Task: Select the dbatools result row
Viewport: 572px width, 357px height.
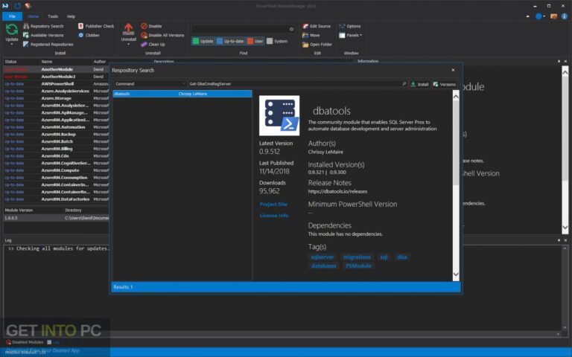Action: 182,94
